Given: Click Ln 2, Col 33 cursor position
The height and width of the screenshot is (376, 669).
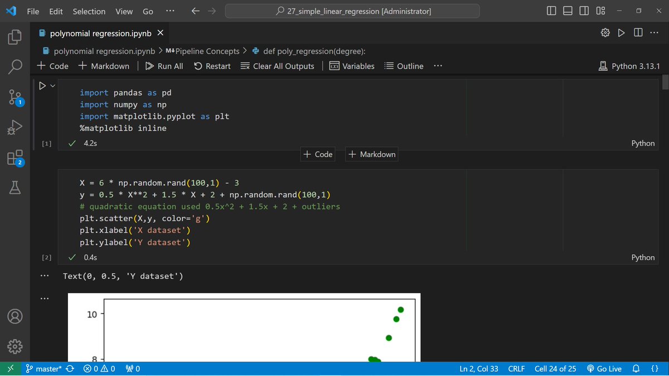Looking at the screenshot, I should click(x=479, y=369).
